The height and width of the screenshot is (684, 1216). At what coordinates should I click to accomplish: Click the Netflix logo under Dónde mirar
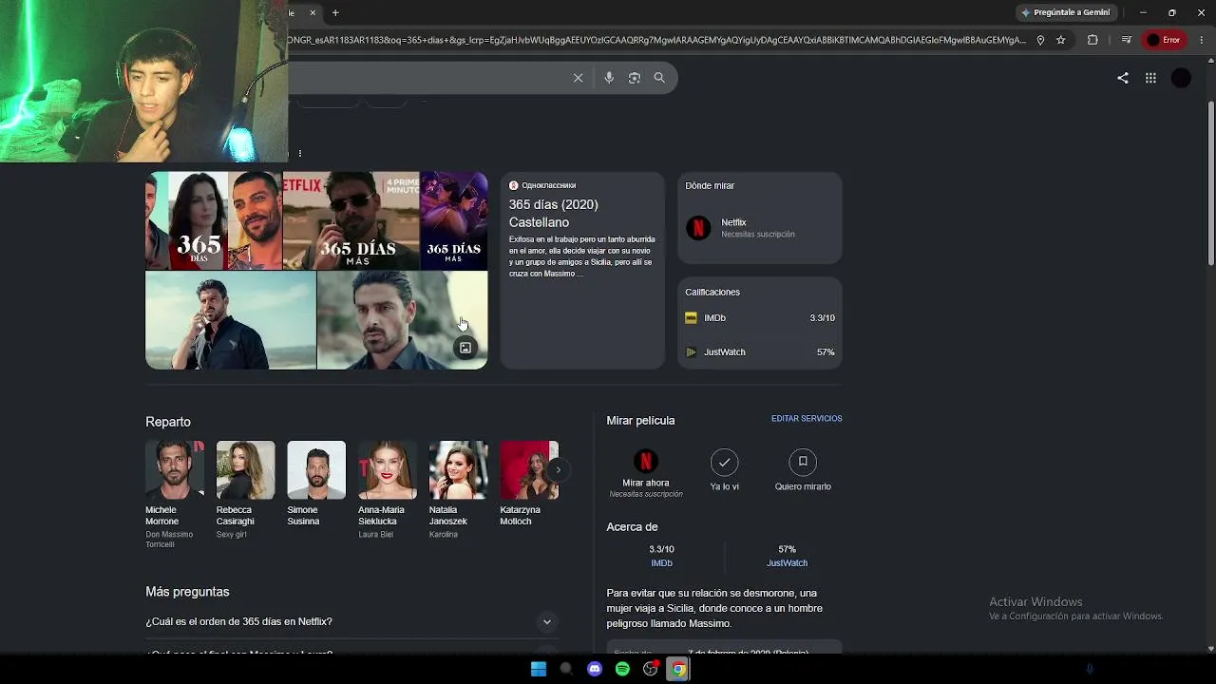[698, 228]
